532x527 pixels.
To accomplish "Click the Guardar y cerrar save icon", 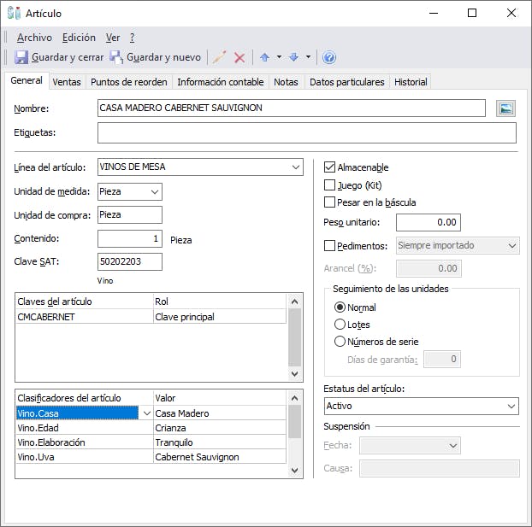I will coord(21,57).
